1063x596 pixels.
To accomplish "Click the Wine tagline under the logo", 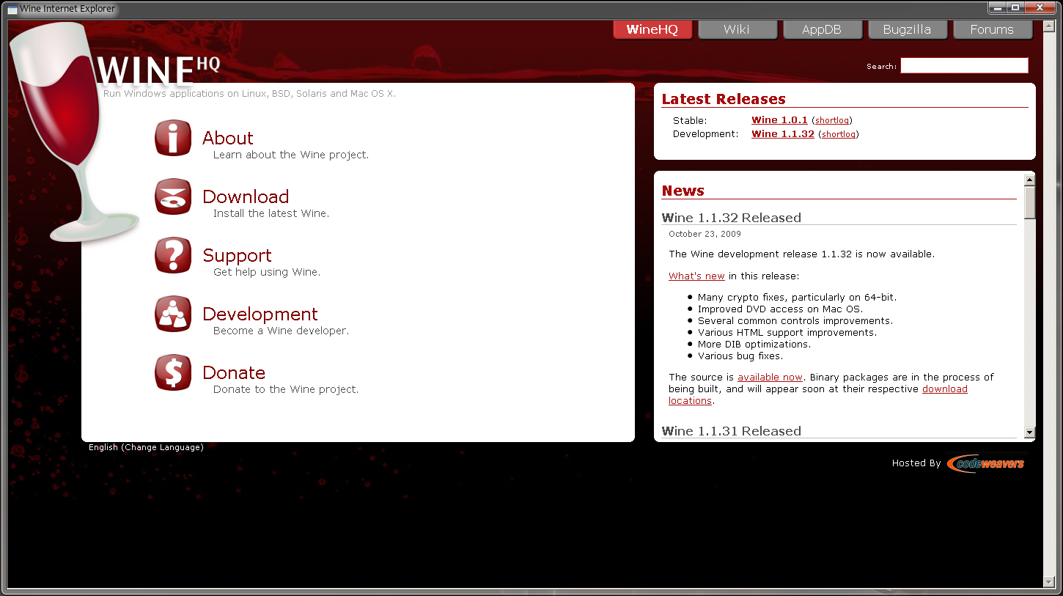I will tap(249, 94).
